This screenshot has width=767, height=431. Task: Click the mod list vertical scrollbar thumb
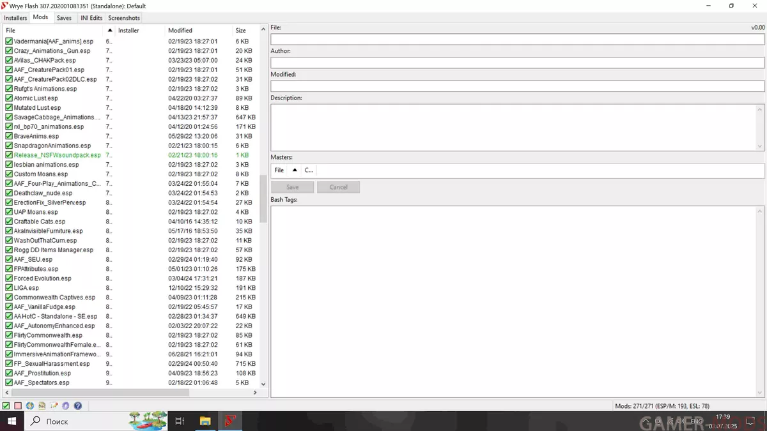coord(263,199)
